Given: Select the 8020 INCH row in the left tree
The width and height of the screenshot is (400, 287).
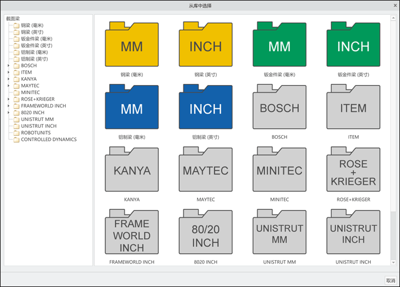Looking at the screenshot, I should tap(29, 112).
